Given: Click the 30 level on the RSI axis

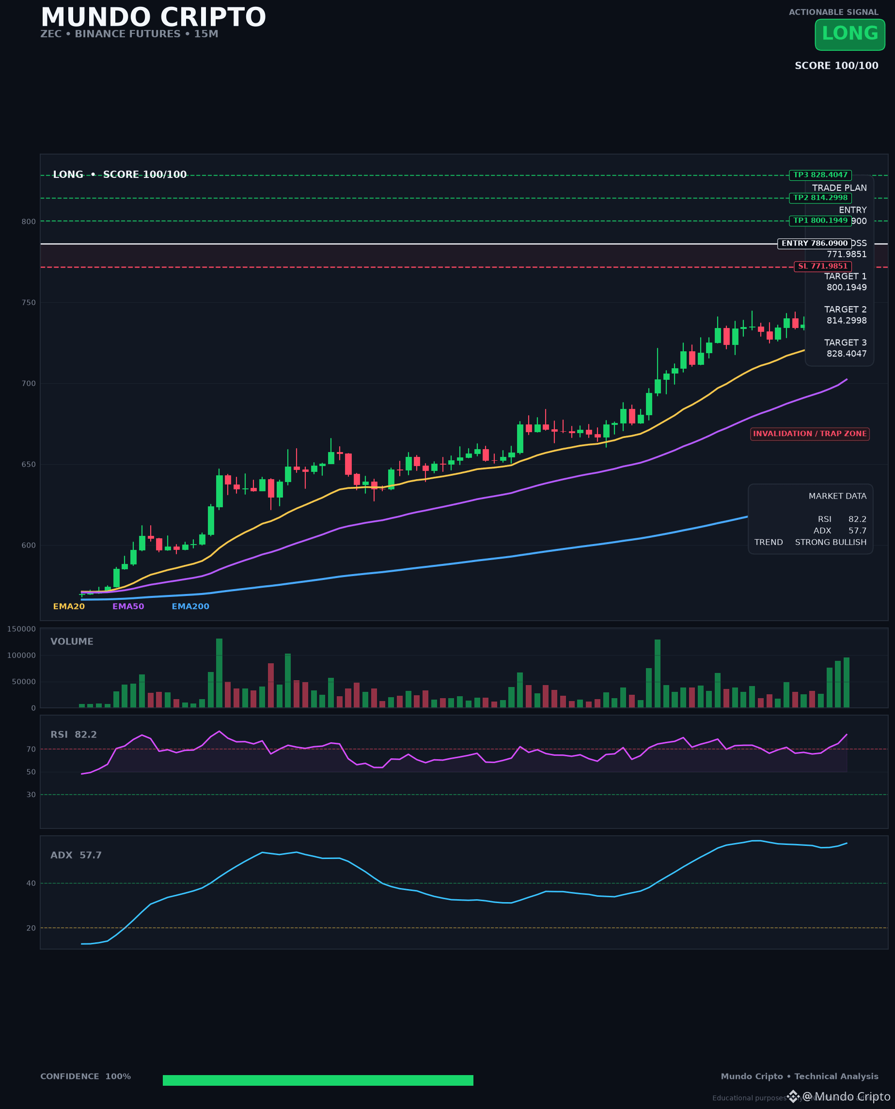Looking at the screenshot, I should [31, 795].
